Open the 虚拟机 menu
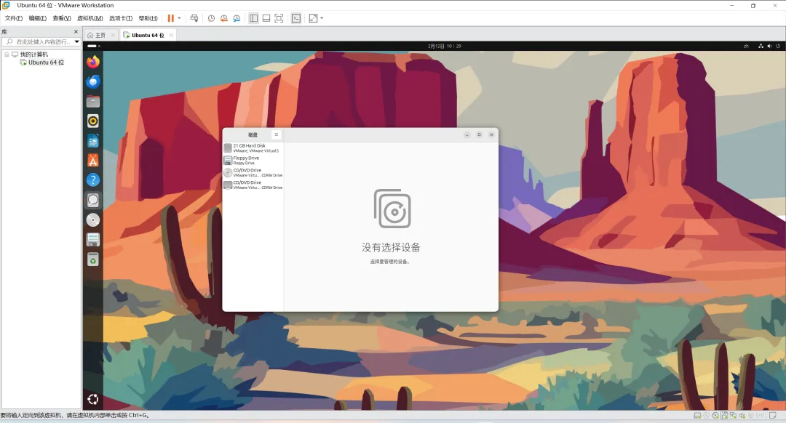Viewport: 786px width, 423px height. (90, 18)
